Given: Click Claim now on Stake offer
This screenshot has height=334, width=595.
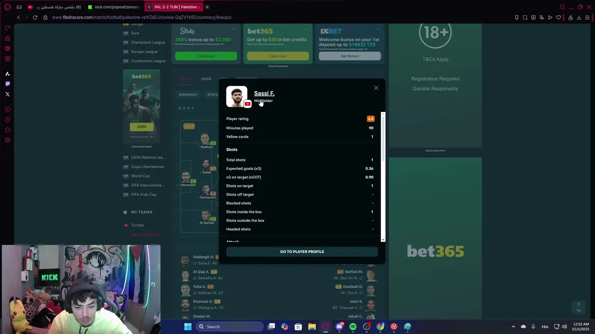Looking at the screenshot, I should tap(206, 56).
